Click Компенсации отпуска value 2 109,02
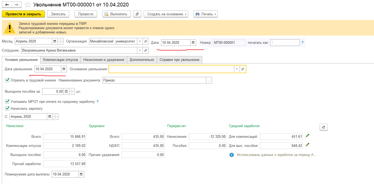This screenshot has width=374, height=184. click(65, 146)
